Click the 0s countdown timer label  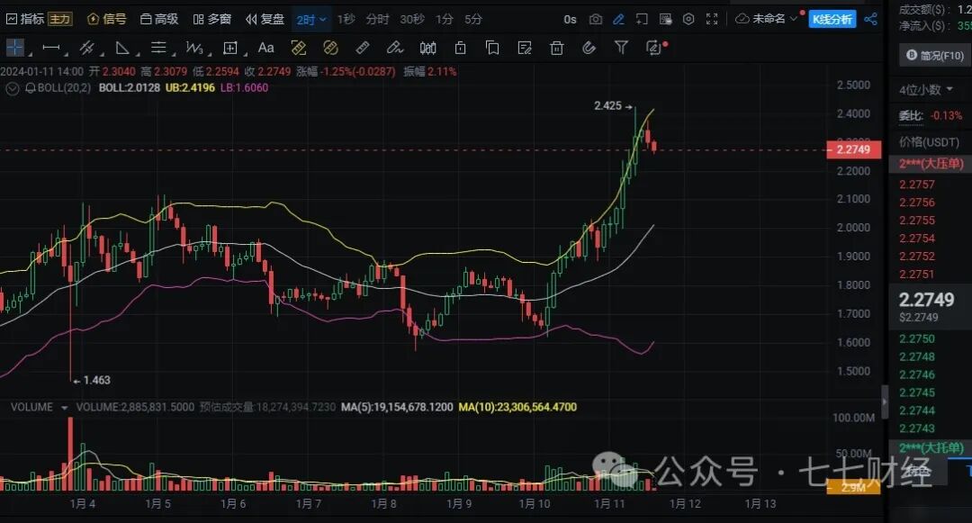click(571, 19)
